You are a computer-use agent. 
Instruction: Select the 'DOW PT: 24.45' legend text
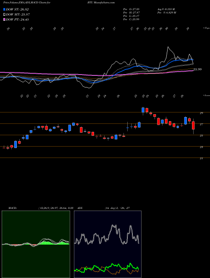coord(18,19)
